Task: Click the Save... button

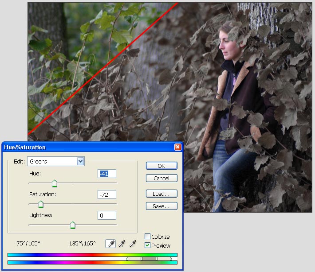Action: [x=161, y=206]
